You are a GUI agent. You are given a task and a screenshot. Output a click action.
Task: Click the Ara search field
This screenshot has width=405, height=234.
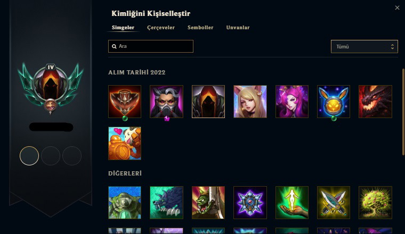coord(151,46)
